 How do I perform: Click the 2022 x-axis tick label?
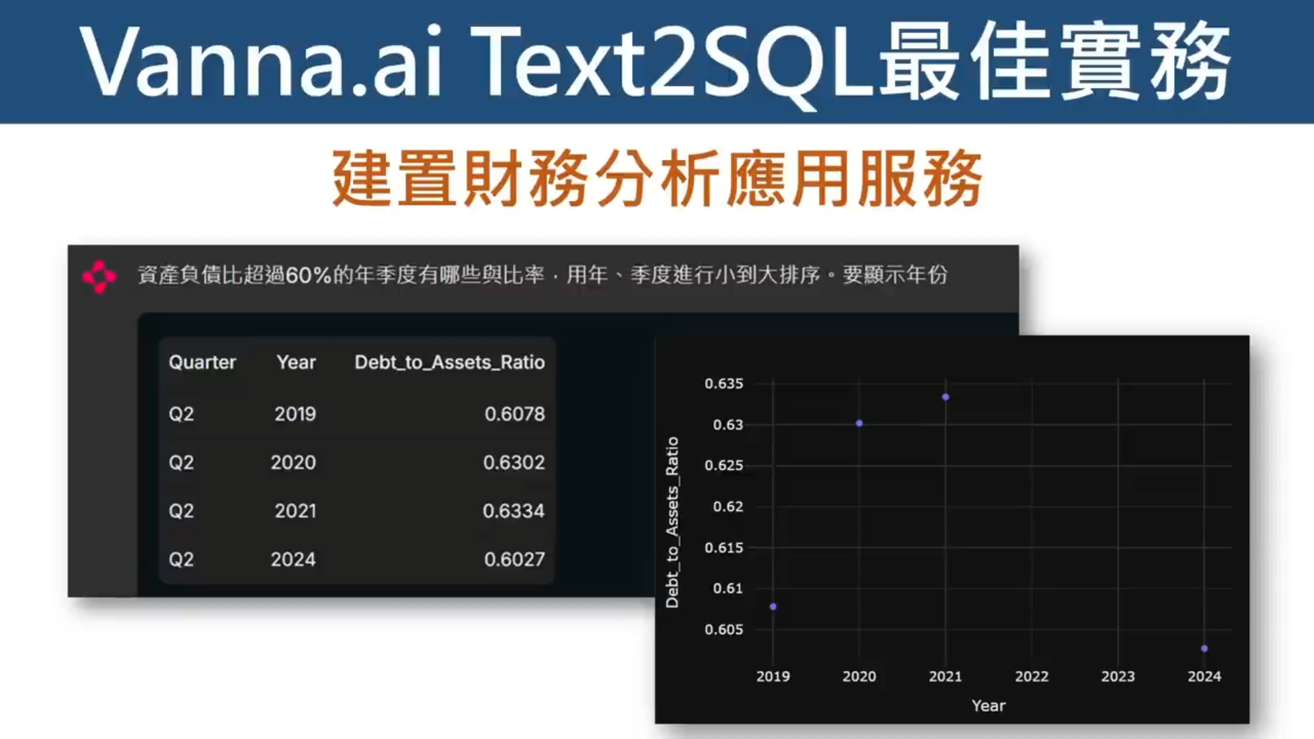click(1031, 677)
